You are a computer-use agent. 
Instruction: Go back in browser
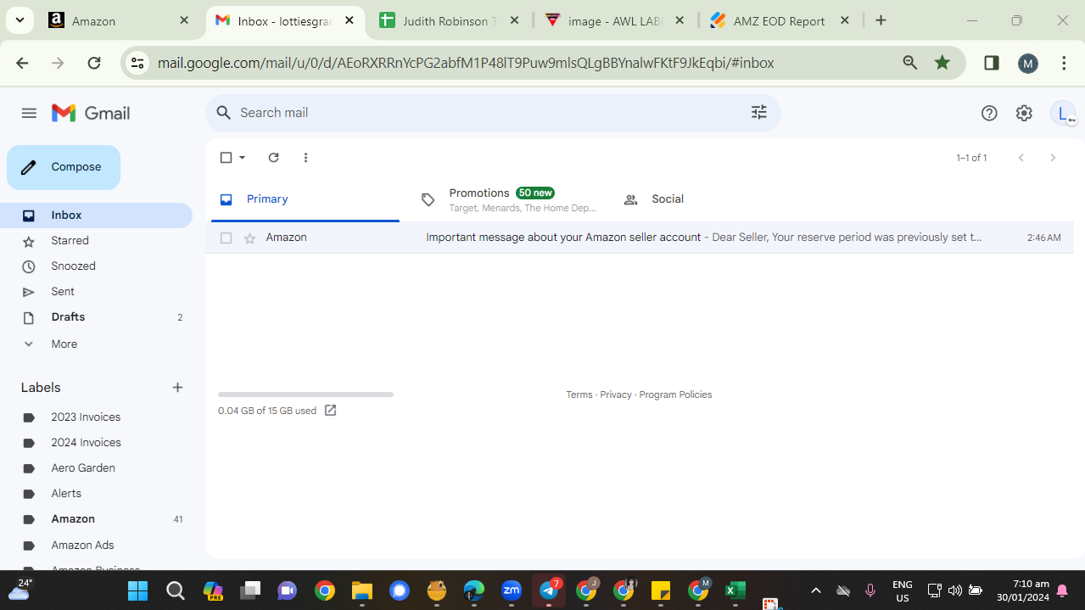pos(22,63)
